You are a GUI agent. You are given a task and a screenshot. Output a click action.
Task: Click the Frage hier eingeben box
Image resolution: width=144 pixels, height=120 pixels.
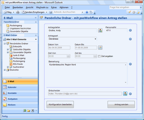coord(125,7)
